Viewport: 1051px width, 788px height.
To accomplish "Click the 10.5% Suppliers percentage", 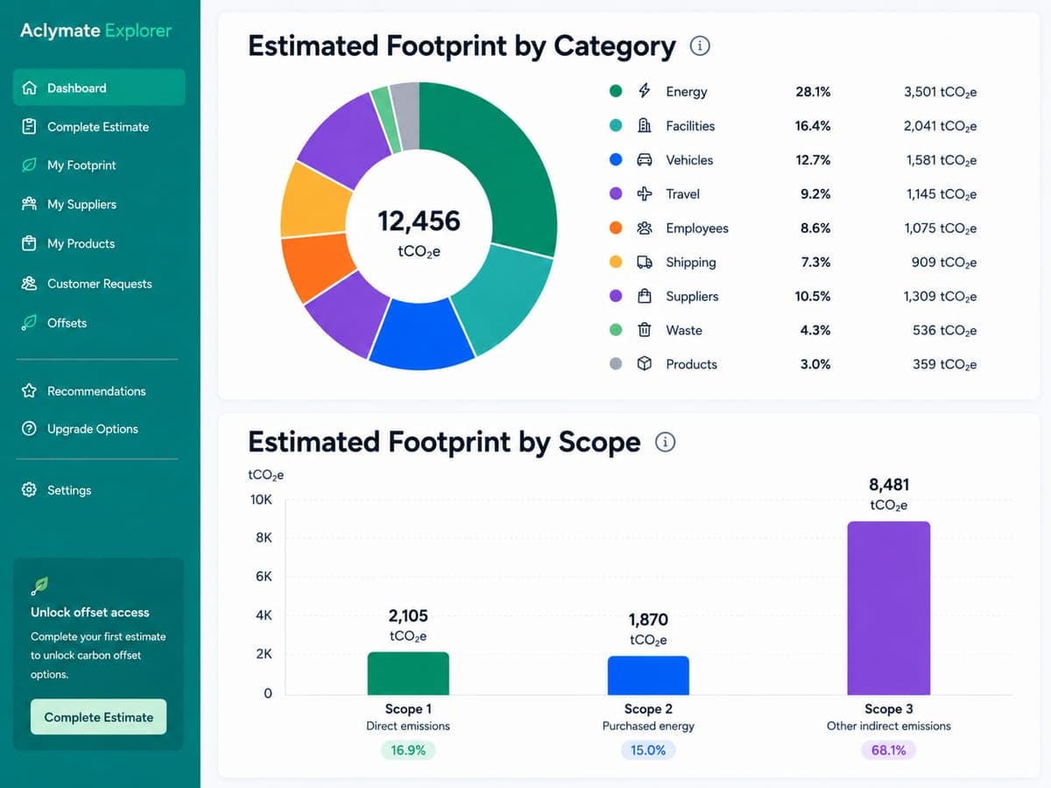I will [x=813, y=296].
